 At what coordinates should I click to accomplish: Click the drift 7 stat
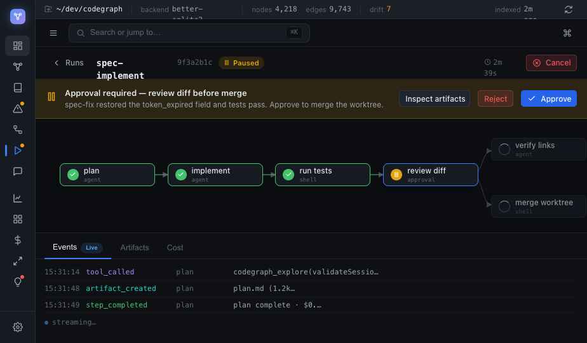point(380,9)
